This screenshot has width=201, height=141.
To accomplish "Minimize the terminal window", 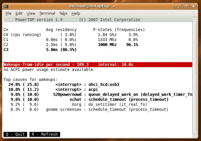I will pos(178,6).
